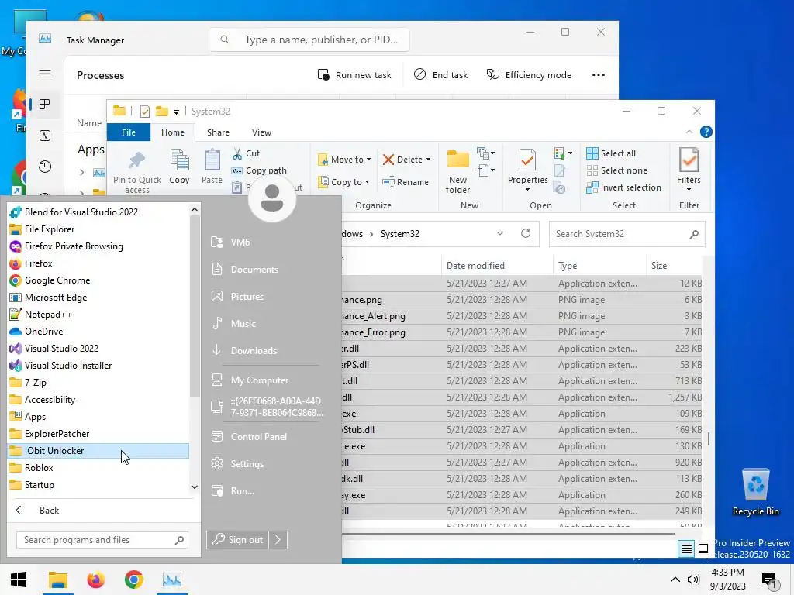Click Select all in ribbon
This screenshot has height=595, width=794.
coord(611,153)
